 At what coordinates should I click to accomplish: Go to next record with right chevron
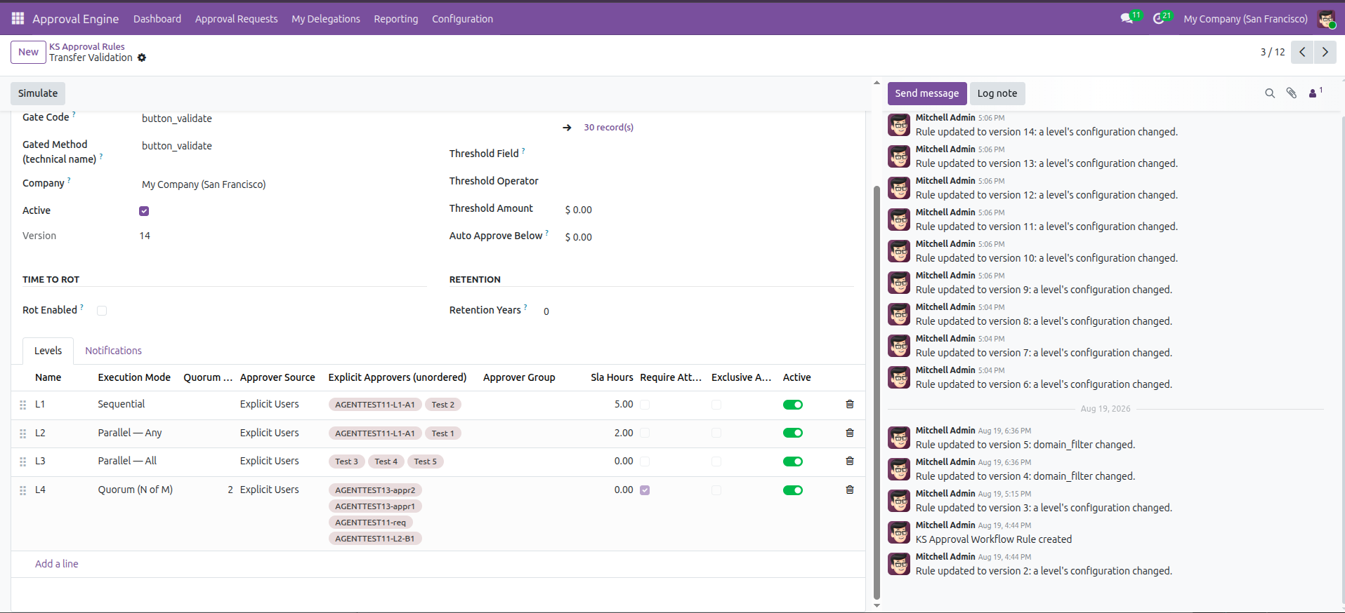(1325, 52)
